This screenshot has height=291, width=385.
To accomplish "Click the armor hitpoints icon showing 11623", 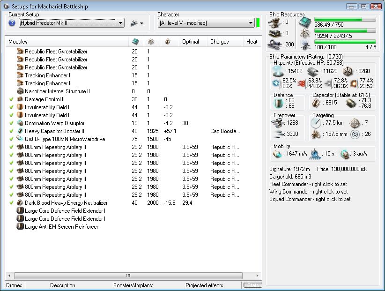I will point(312,71).
